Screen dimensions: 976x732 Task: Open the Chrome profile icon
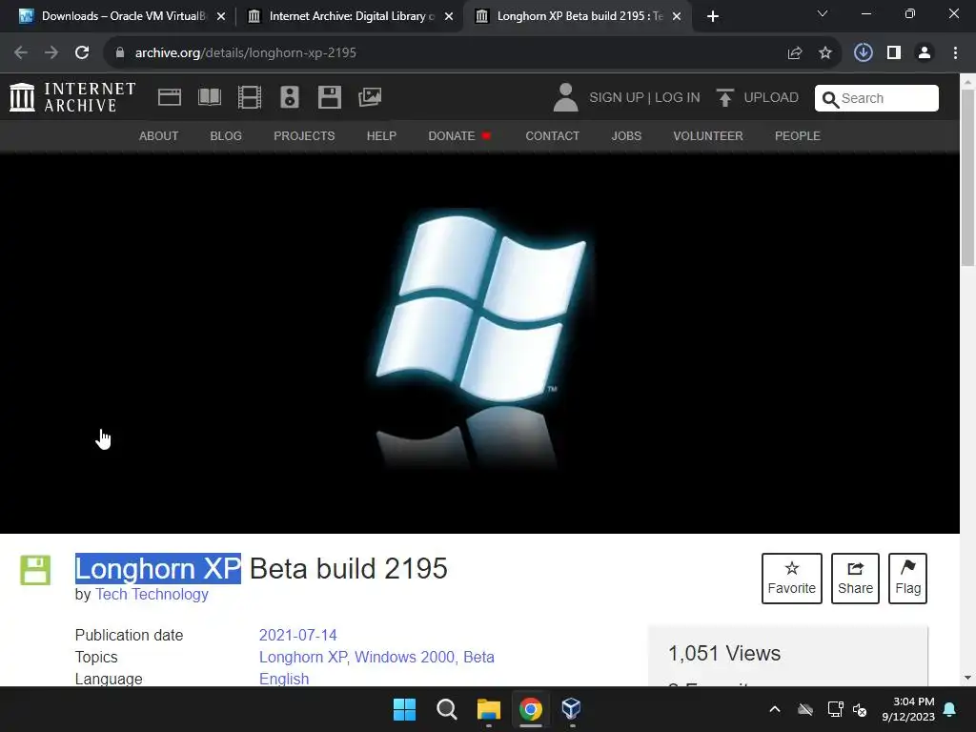pyautogui.click(x=925, y=53)
